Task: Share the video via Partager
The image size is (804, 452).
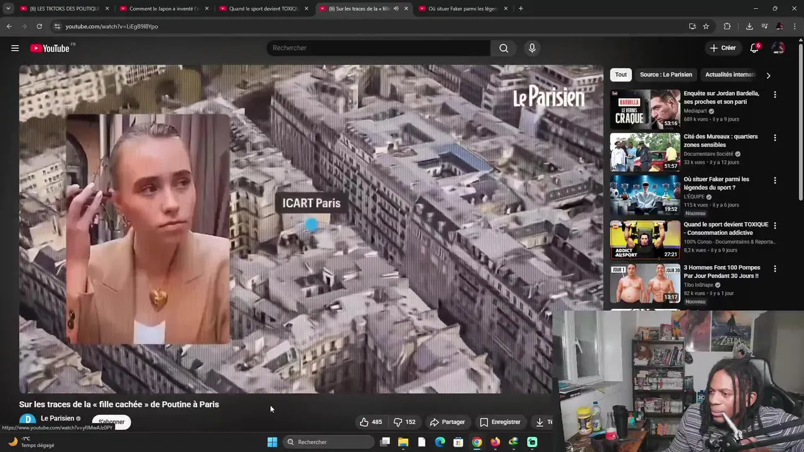Action: [447, 422]
